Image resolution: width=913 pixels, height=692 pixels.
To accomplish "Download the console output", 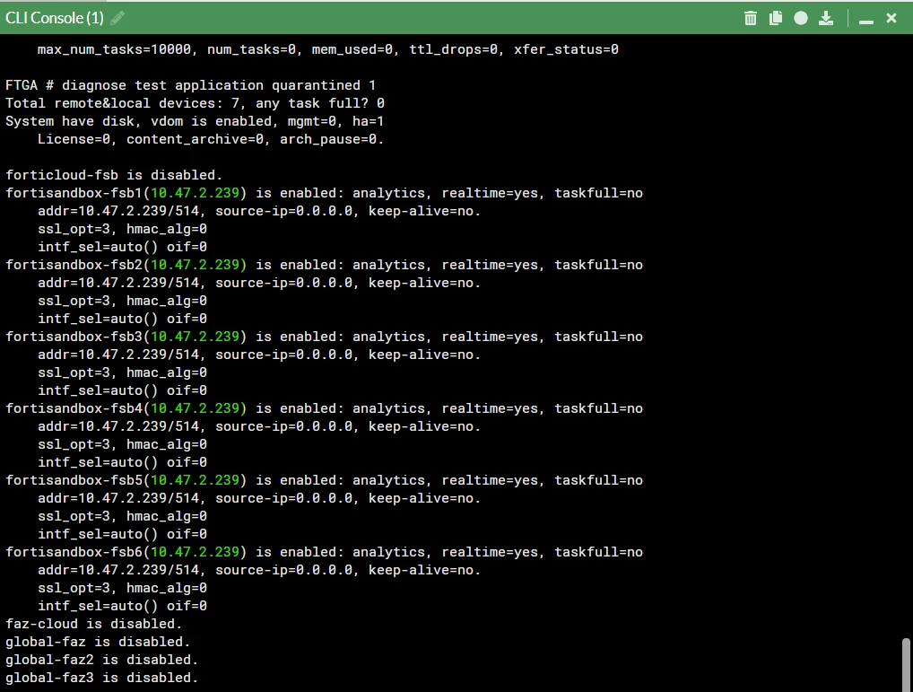I will (x=826, y=18).
